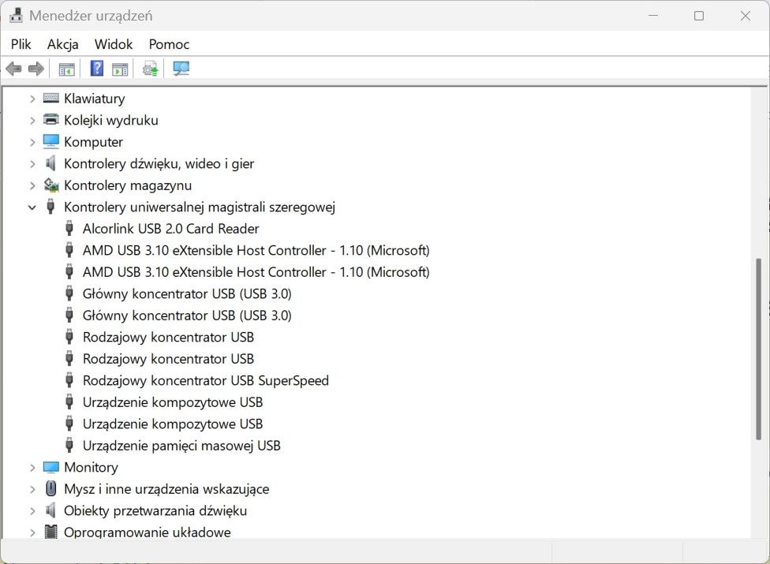Click the Oprogramowanie układowe chip icon
The width and height of the screenshot is (770, 564).
(50, 532)
